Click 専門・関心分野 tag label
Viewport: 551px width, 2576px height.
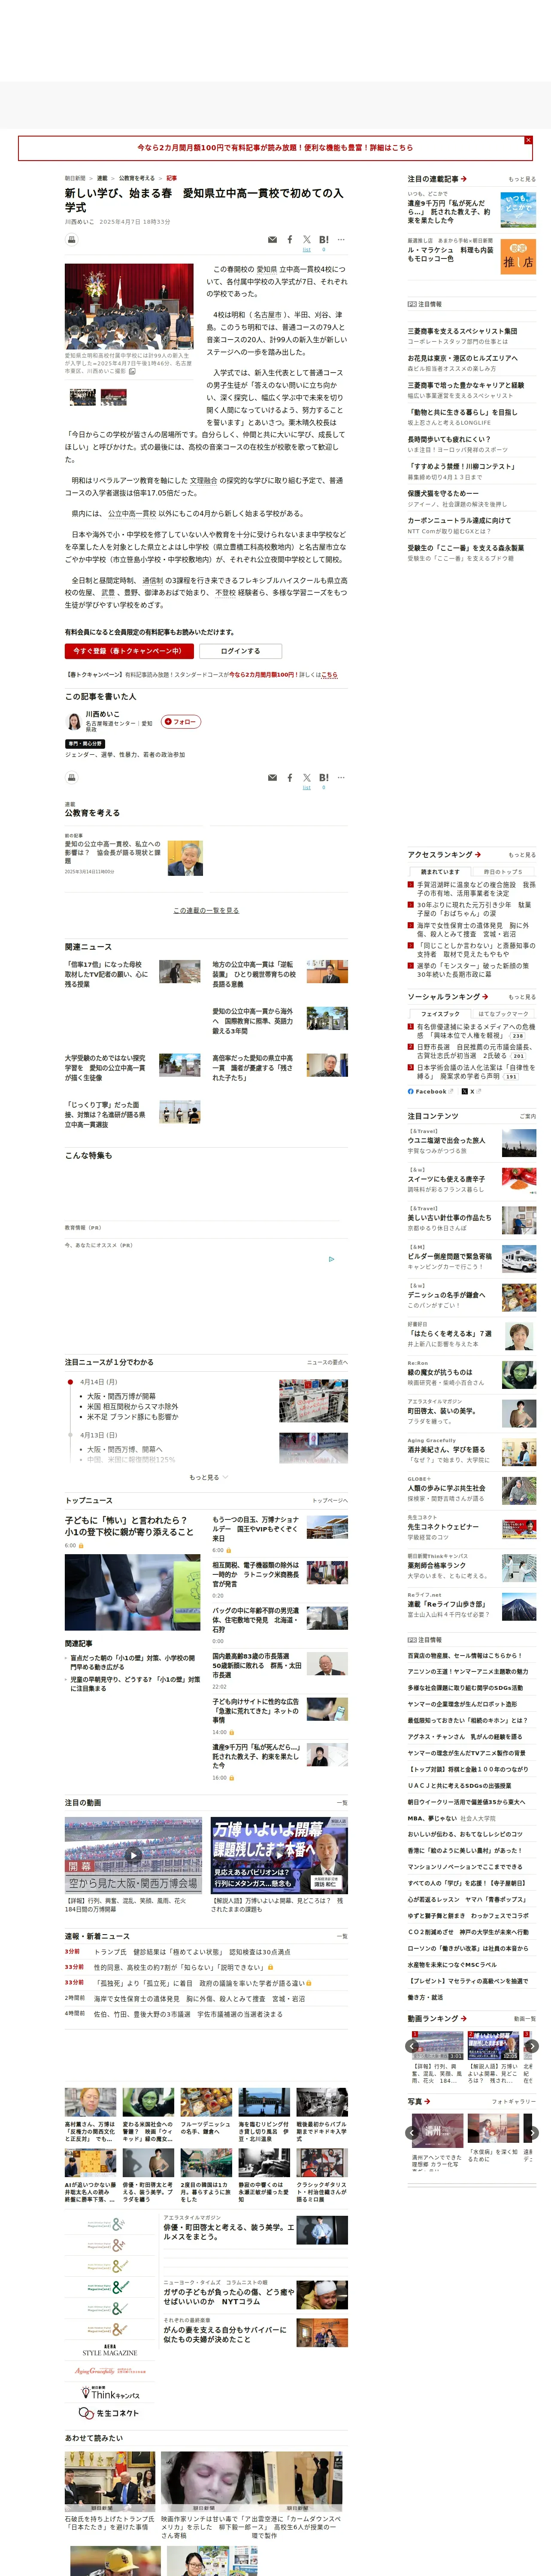click(x=85, y=744)
